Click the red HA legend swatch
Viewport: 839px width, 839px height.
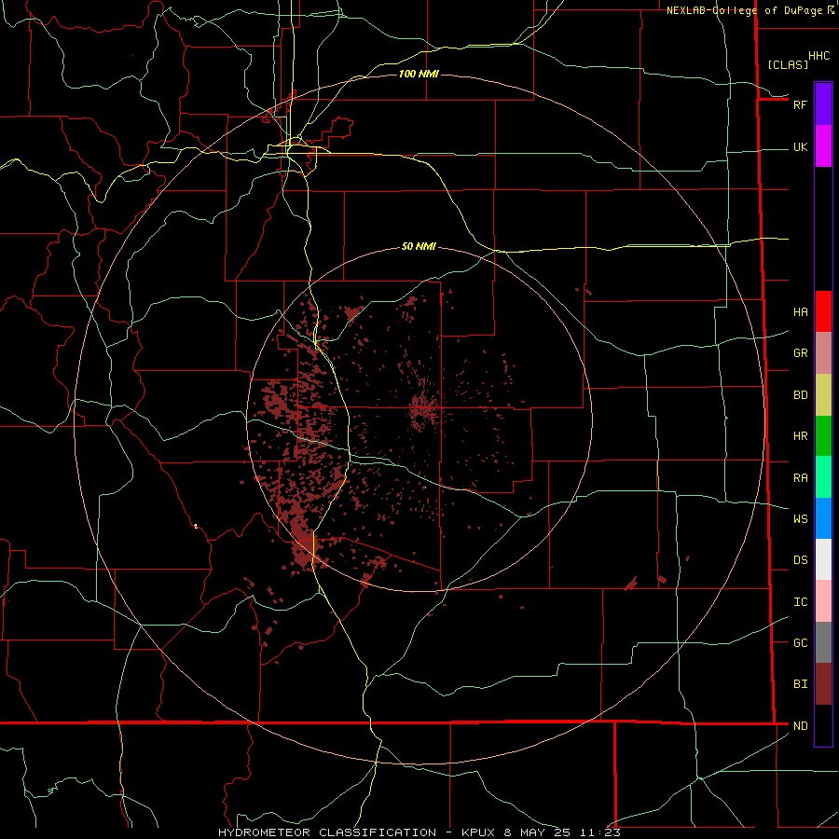823,311
